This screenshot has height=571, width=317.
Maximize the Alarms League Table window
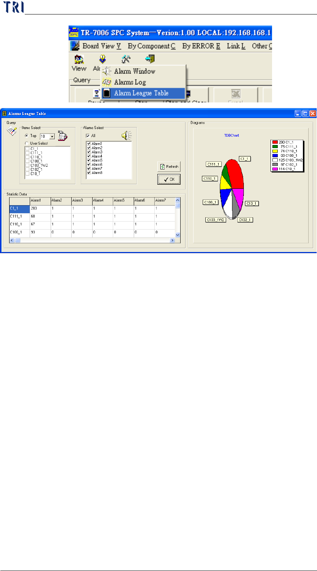click(306, 113)
